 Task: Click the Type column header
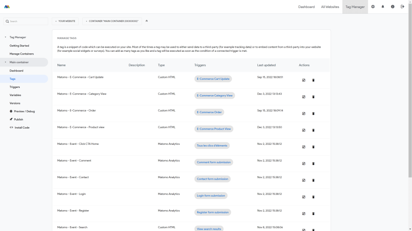click(x=161, y=65)
